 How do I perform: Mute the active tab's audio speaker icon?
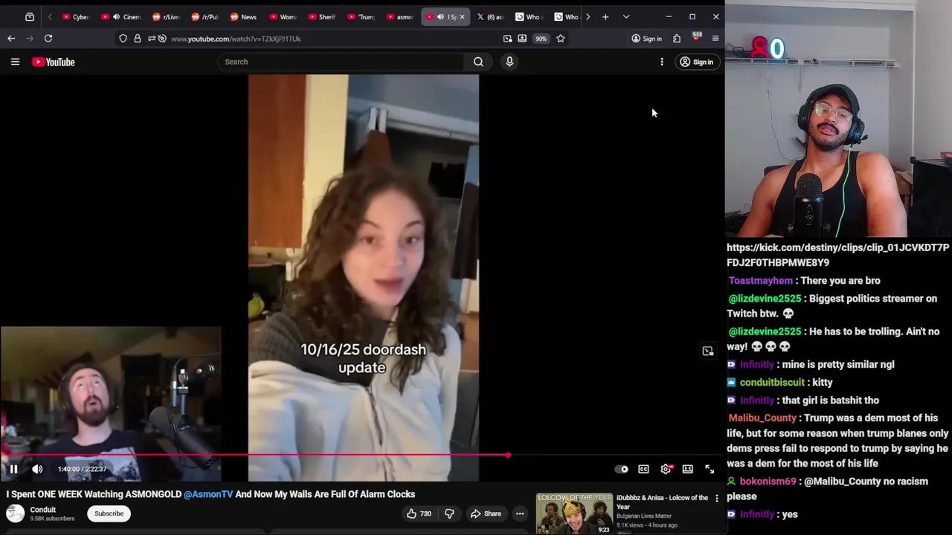(x=440, y=16)
